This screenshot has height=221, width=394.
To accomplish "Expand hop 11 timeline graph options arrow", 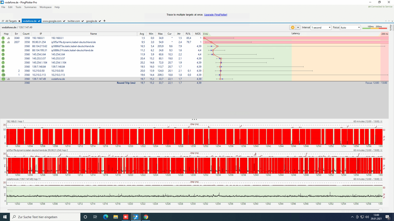I will (381, 179).
